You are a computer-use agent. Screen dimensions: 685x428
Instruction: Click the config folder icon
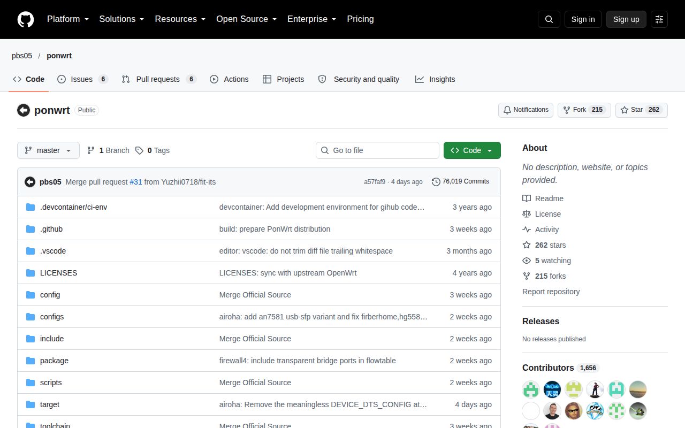click(x=31, y=295)
